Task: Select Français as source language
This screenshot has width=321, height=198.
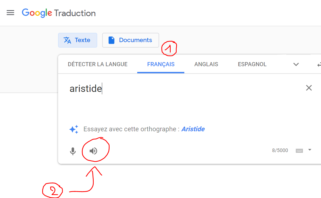Action: pos(161,64)
